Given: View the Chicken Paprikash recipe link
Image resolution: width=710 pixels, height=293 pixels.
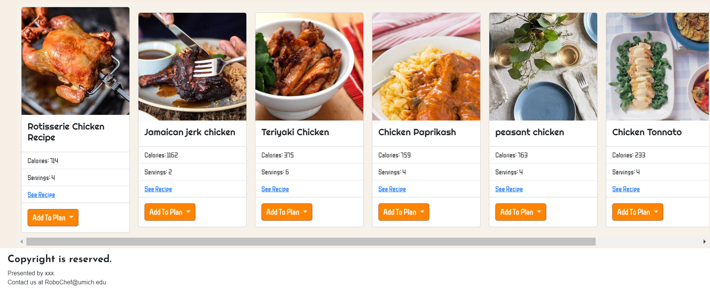Looking at the screenshot, I should coord(392,189).
